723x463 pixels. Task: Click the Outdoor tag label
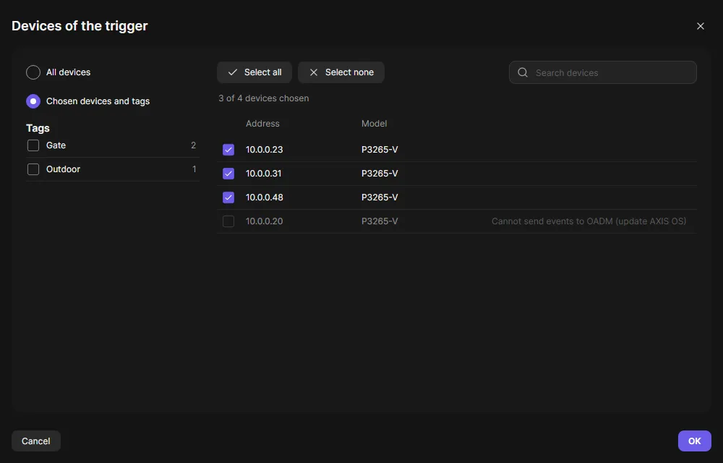(63, 169)
